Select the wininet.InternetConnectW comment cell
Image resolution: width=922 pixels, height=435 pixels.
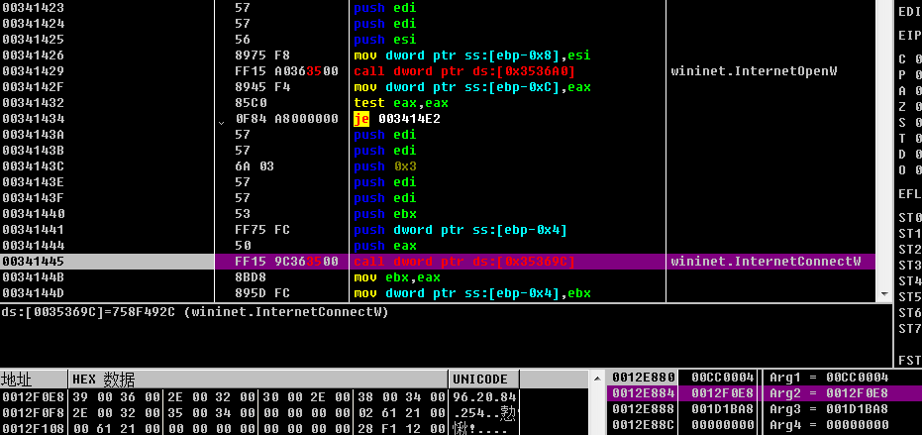tap(766, 262)
